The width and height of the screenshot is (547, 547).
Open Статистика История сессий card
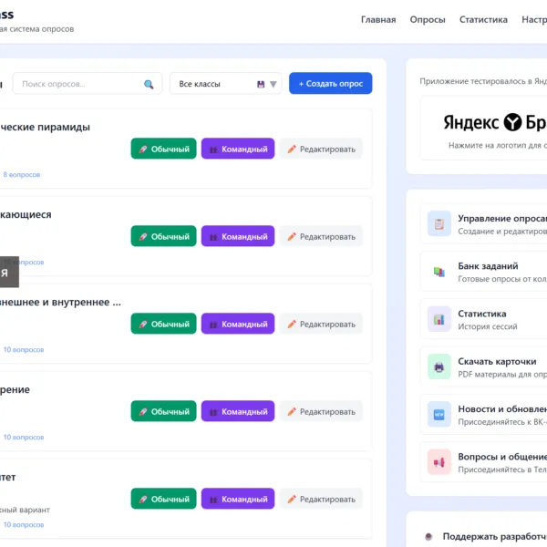pyautogui.click(x=484, y=319)
